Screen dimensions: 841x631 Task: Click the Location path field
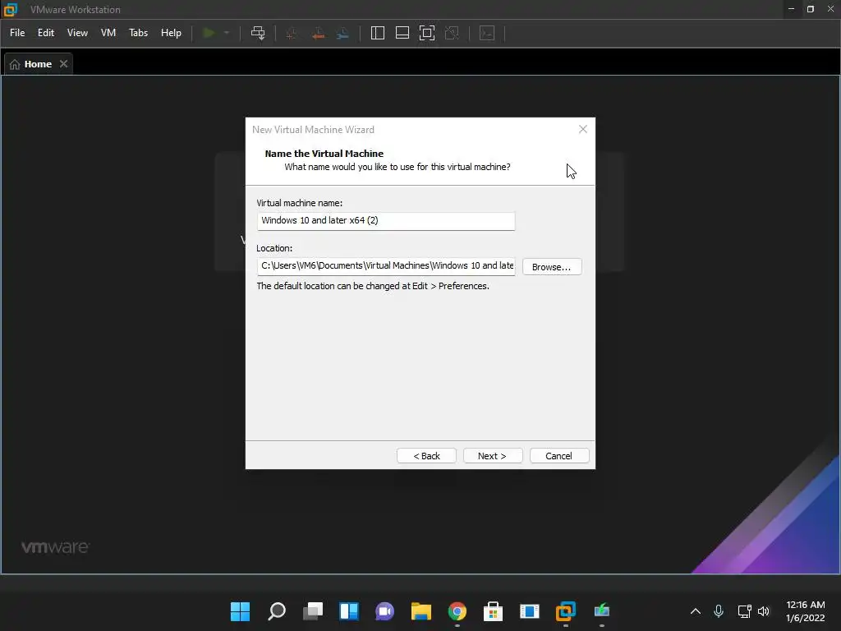click(386, 266)
